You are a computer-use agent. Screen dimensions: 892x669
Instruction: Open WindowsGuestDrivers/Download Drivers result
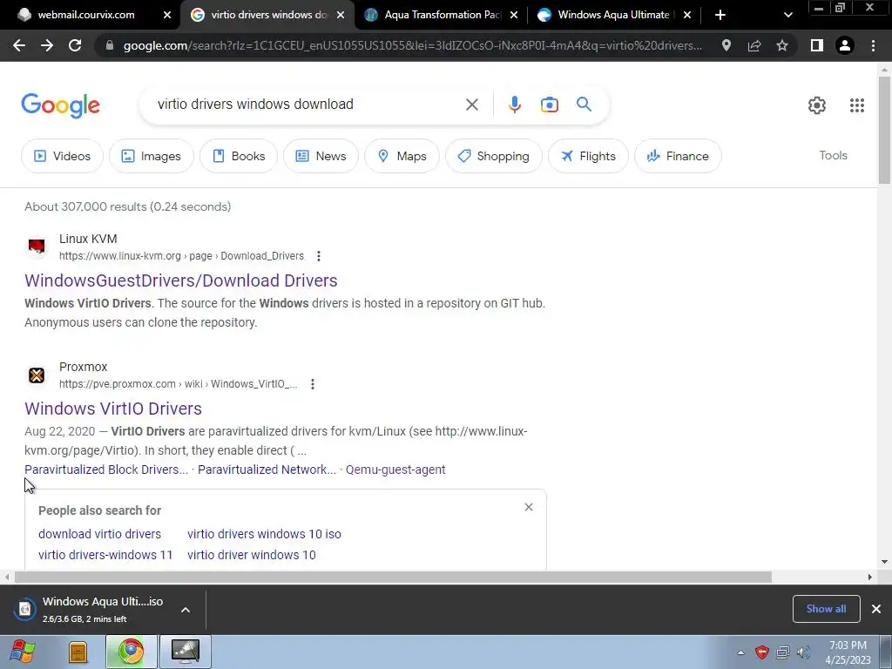click(x=181, y=280)
